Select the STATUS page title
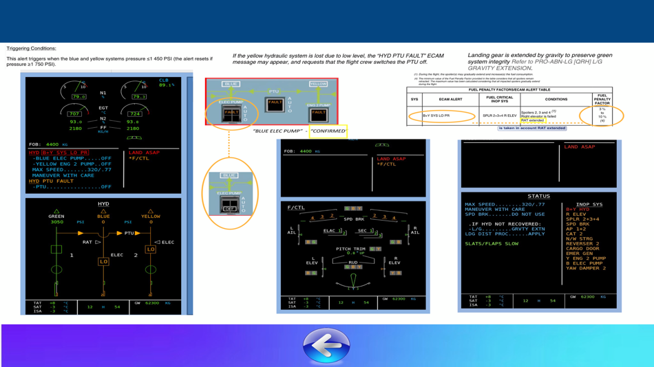The width and height of the screenshot is (654, 367). click(x=538, y=196)
